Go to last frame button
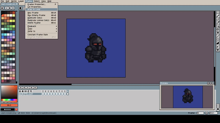220x123 pixels. click(x=35, y=87)
